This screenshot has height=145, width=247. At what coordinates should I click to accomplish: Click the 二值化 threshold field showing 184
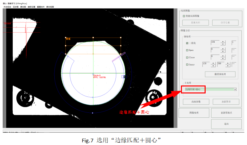[x=215, y=43]
